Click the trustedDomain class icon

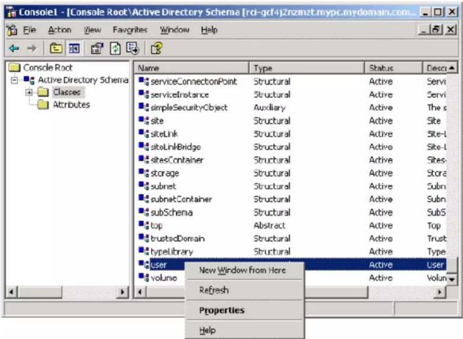point(144,238)
